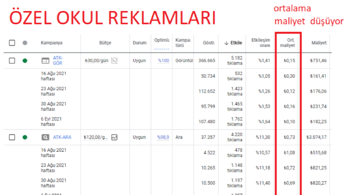Edit the ₺30,00/gün budget
Viewport: 348px width, 195px height.
click(97, 61)
